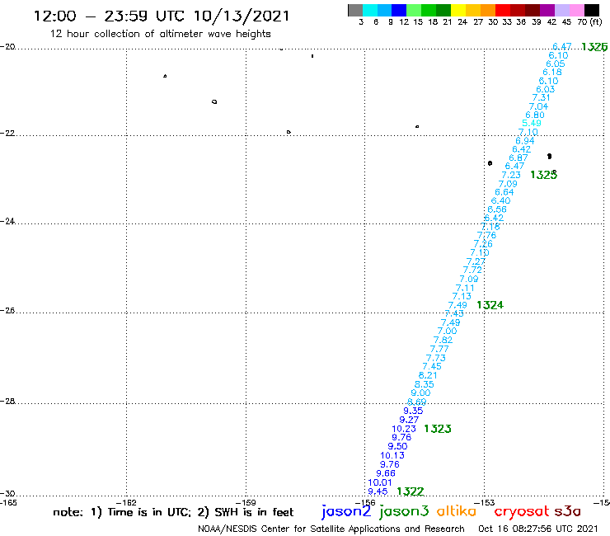610x536 pixels.
Task: Click the NOAA/NESDIS credit line
Action: (331, 529)
